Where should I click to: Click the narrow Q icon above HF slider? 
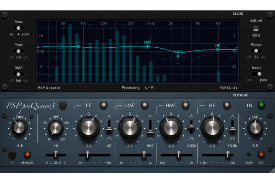tap(233, 116)
